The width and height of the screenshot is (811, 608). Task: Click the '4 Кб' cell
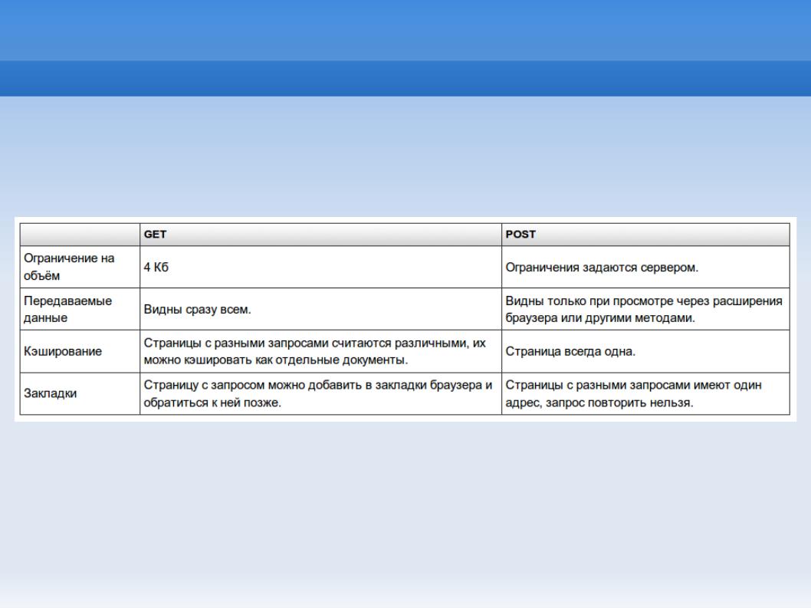320,267
